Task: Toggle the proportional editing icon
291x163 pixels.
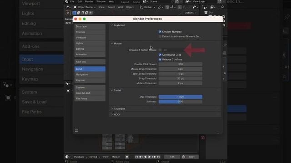Action: [180, 7]
